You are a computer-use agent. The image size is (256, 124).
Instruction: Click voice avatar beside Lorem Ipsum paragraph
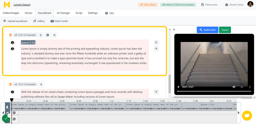coord(12,49)
